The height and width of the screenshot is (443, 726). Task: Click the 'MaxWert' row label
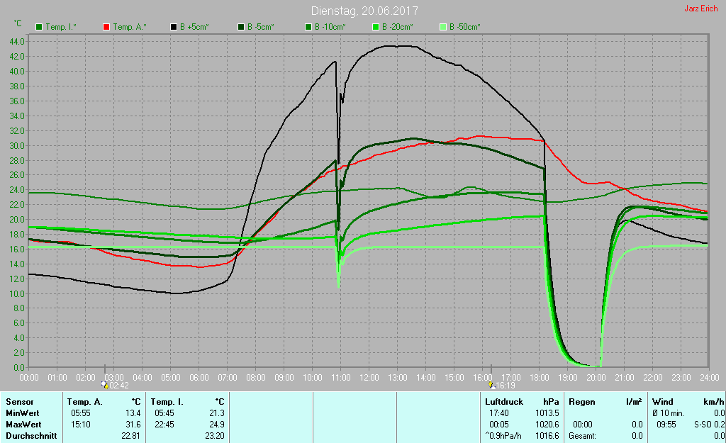(x=23, y=424)
